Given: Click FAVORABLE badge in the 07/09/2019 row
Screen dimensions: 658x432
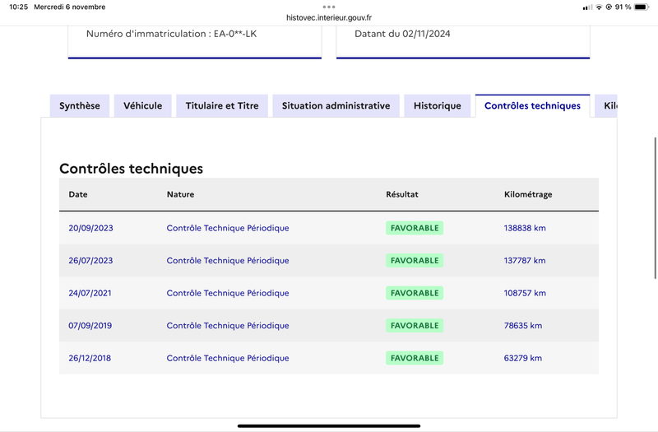Looking at the screenshot, I should click(415, 325).
